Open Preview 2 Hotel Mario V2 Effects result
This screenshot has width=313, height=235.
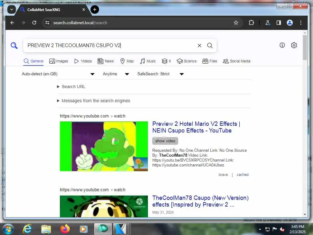click(196, 127)
